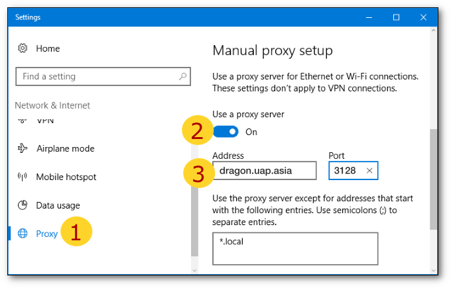Viewport: 451px width, 288px height.
Task: Click the Find a setting search box
Action: [103, 76]
